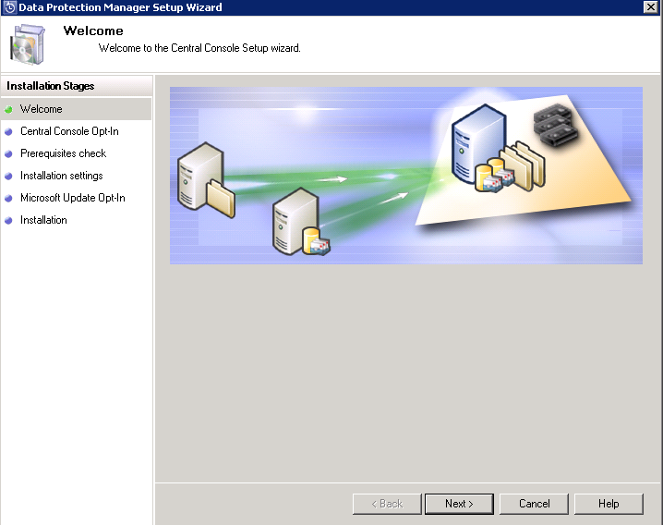Click the stacked tape cartridges graphic
663x525 pixels.
[x=556, y=126]
